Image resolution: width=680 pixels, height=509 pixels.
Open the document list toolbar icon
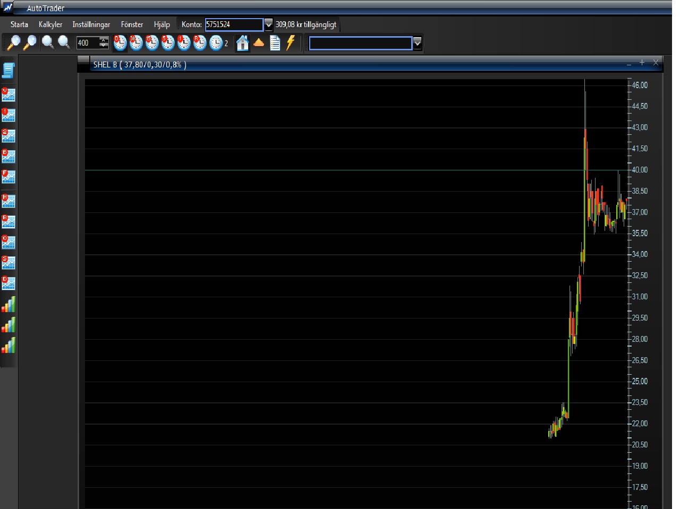click(x=275, y=43)
